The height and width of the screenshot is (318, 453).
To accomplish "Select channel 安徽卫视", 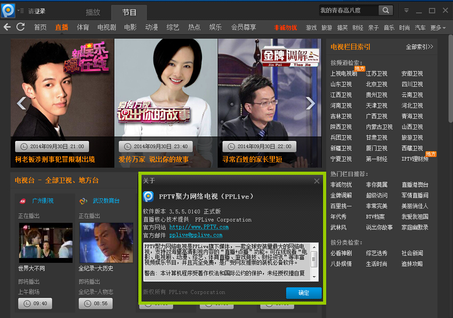I will click(x=412, y=74).
